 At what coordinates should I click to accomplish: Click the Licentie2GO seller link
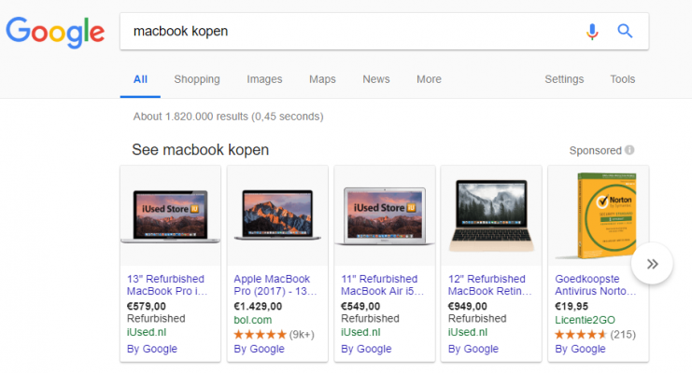coord(585,320)
